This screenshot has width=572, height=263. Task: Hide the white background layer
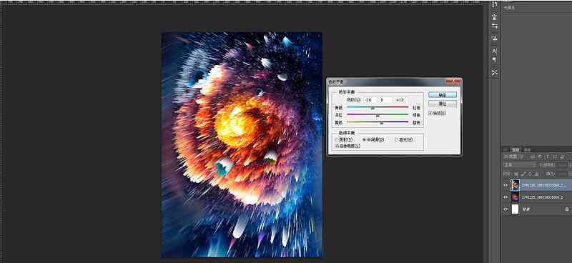(x=506, y=209)
